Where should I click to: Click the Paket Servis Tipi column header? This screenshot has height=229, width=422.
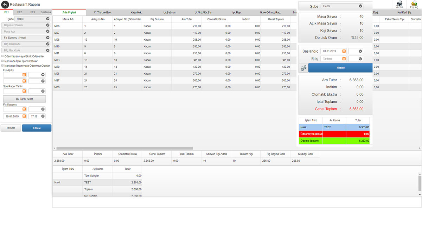click(x=395, y=19)
